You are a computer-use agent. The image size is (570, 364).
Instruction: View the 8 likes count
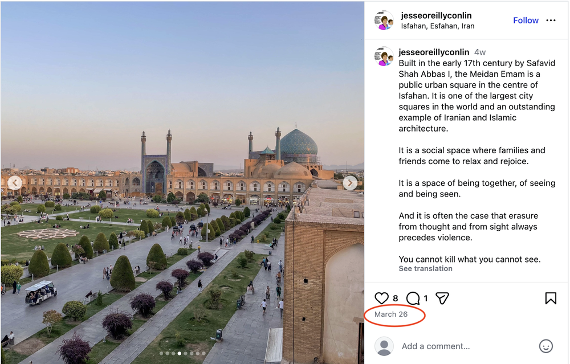[x=395, y=298]
